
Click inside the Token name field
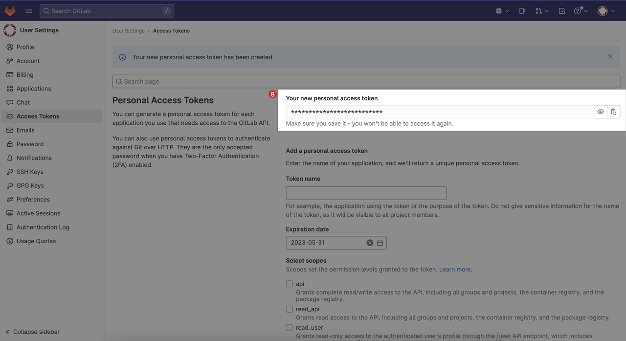point(366,193)
